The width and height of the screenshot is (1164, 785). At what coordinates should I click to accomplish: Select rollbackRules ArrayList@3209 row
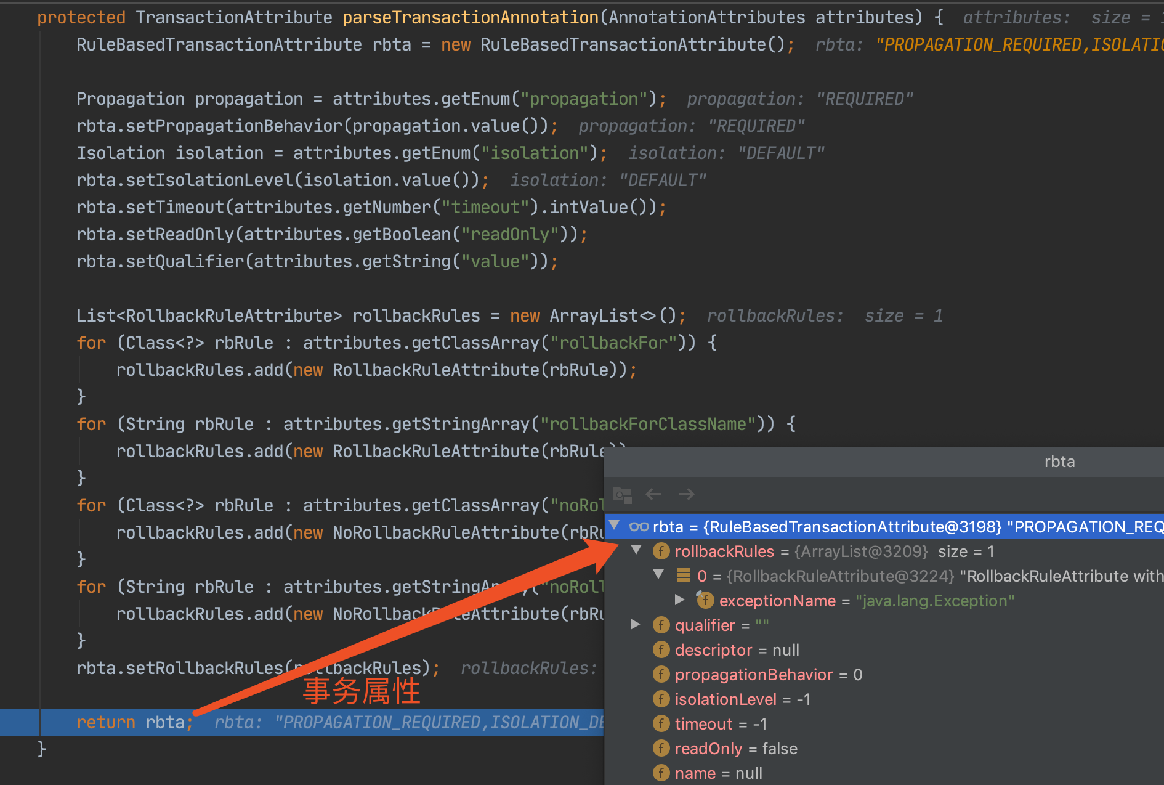(884, 551)
